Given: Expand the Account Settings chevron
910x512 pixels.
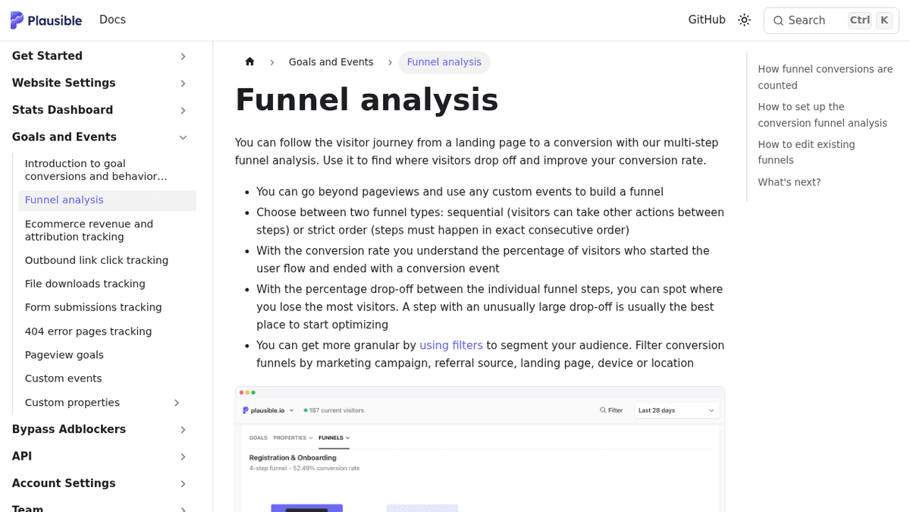Looking at the screenshot, I should [183, 484].
